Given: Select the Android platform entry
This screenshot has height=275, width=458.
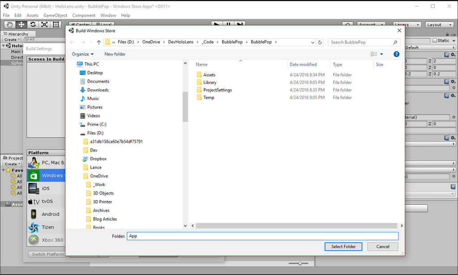Looking at the screenshot, I should [x=46, y=214].
